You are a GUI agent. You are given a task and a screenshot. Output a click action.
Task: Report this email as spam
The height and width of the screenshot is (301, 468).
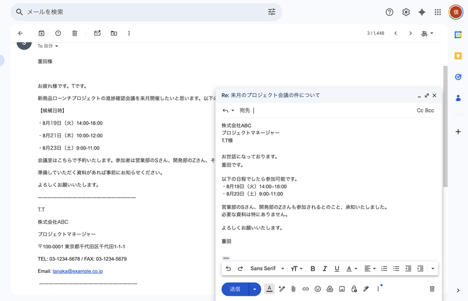[x=58, y=33]
